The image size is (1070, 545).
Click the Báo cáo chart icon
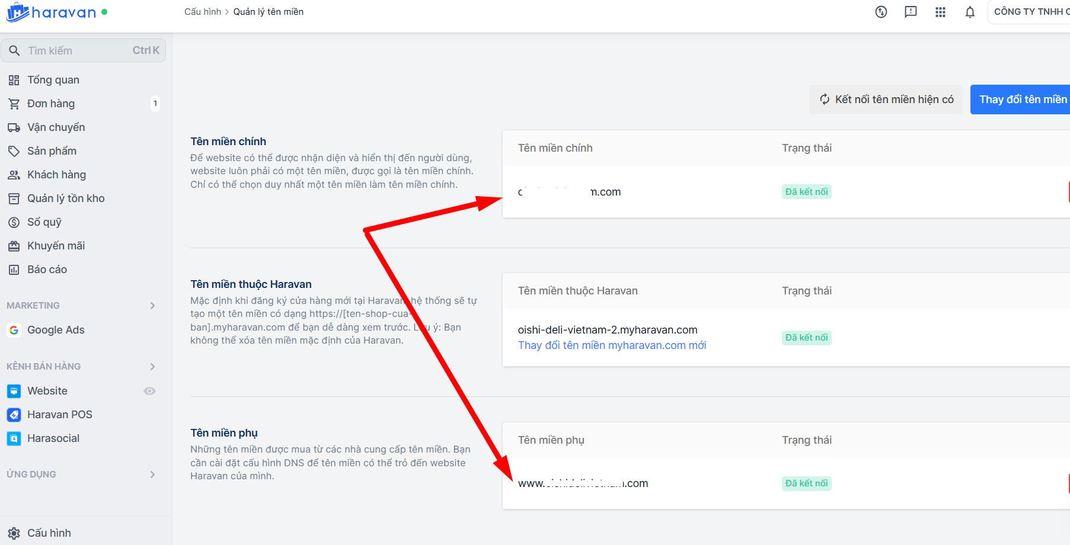tap(14, 270)
